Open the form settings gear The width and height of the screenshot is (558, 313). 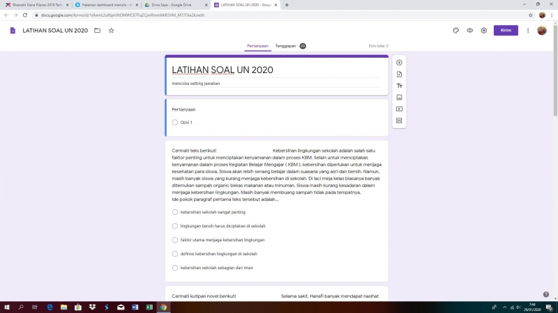[x=484, y=31]
